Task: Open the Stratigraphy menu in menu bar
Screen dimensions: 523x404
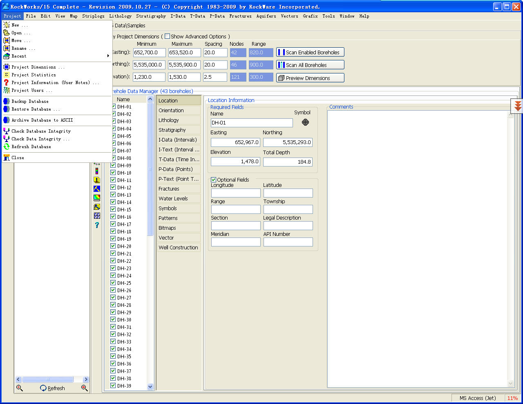Action: tap(151, 16)
